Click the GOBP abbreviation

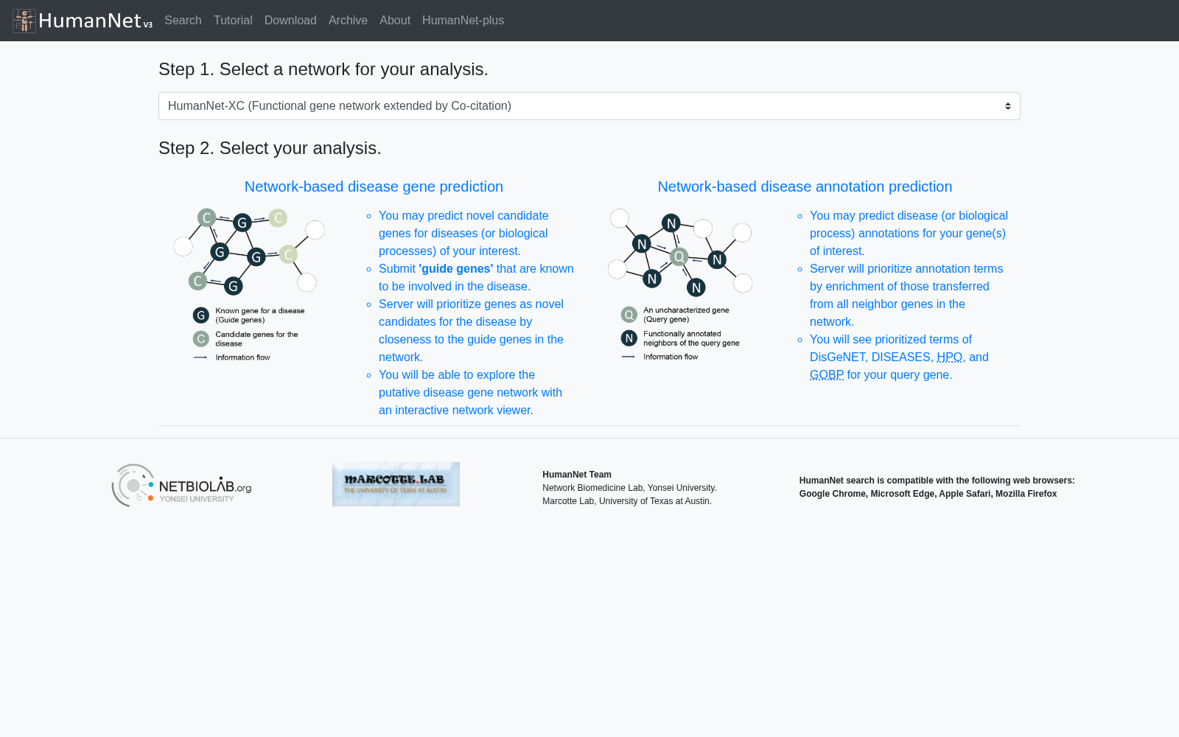coord(827,375)
